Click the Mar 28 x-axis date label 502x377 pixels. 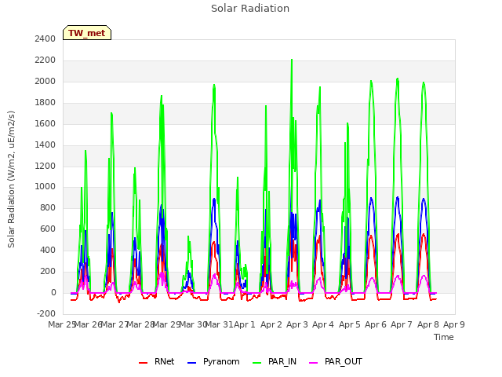[x=140, y=324]
